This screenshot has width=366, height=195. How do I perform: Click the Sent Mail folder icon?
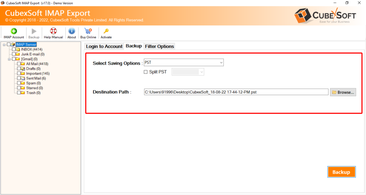(x=23, y=78)
